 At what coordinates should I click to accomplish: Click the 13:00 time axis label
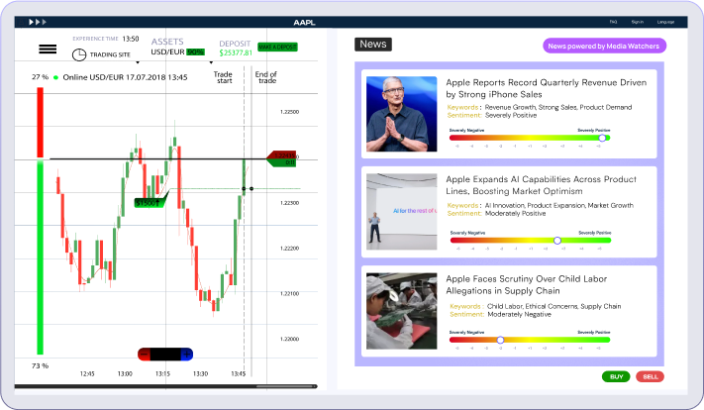[x=125, y=373]
